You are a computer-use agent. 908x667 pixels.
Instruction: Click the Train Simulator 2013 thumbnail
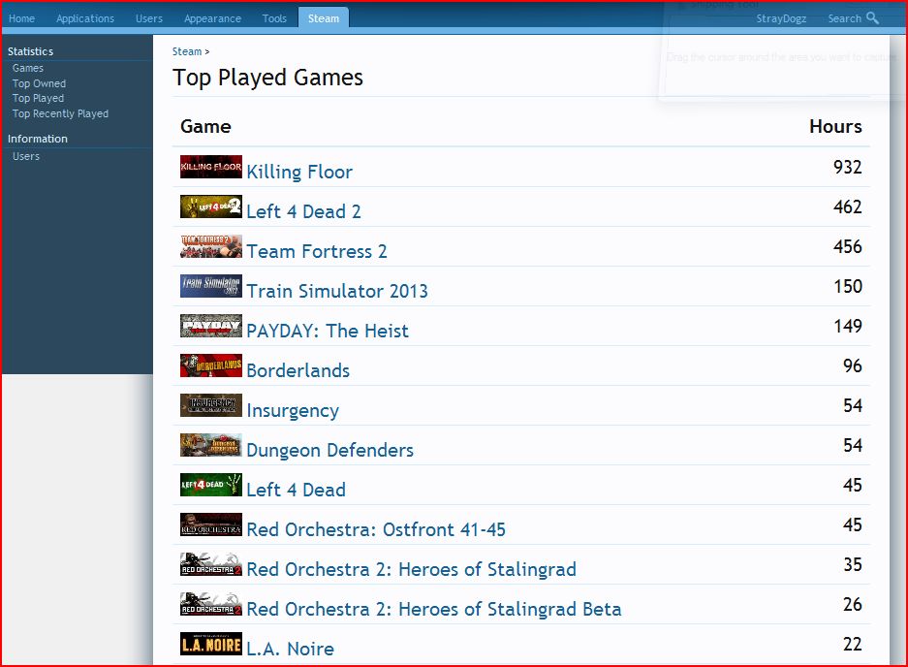[x=210, y=286]
